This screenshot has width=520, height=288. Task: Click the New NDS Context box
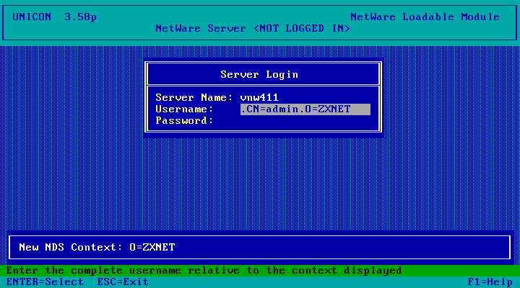[259, 248]
